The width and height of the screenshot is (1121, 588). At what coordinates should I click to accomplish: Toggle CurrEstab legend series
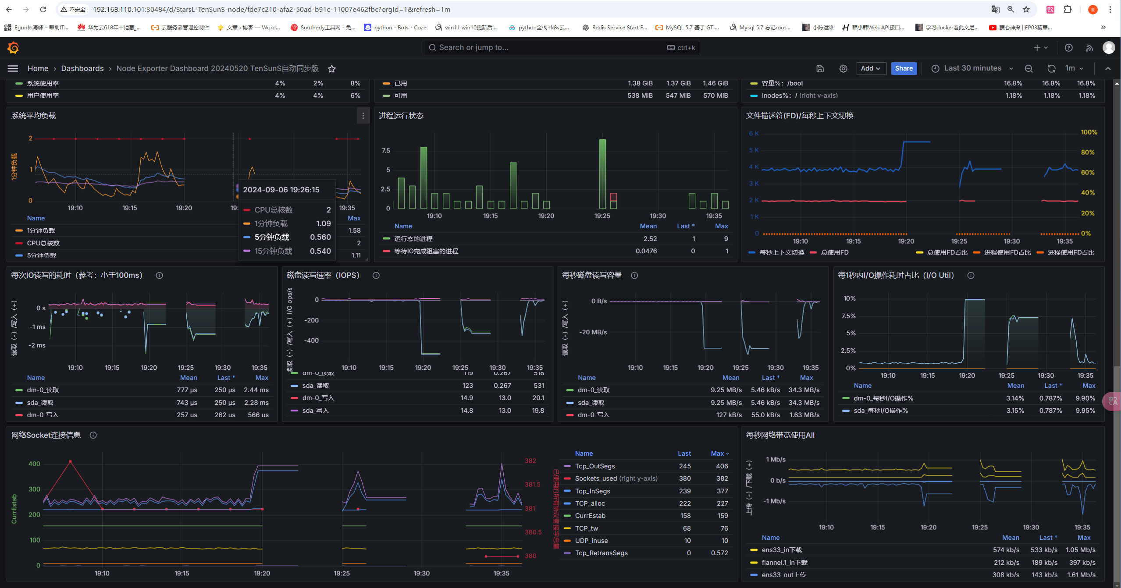coord(590,516)
